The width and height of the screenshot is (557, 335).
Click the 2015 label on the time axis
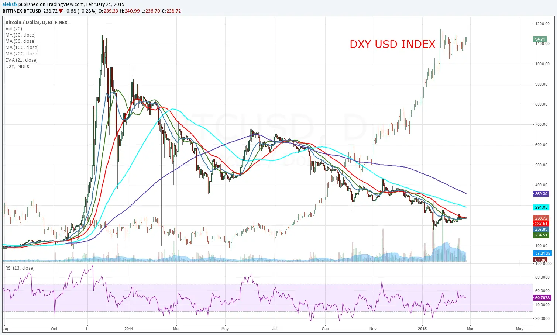(x=423, y=328)
